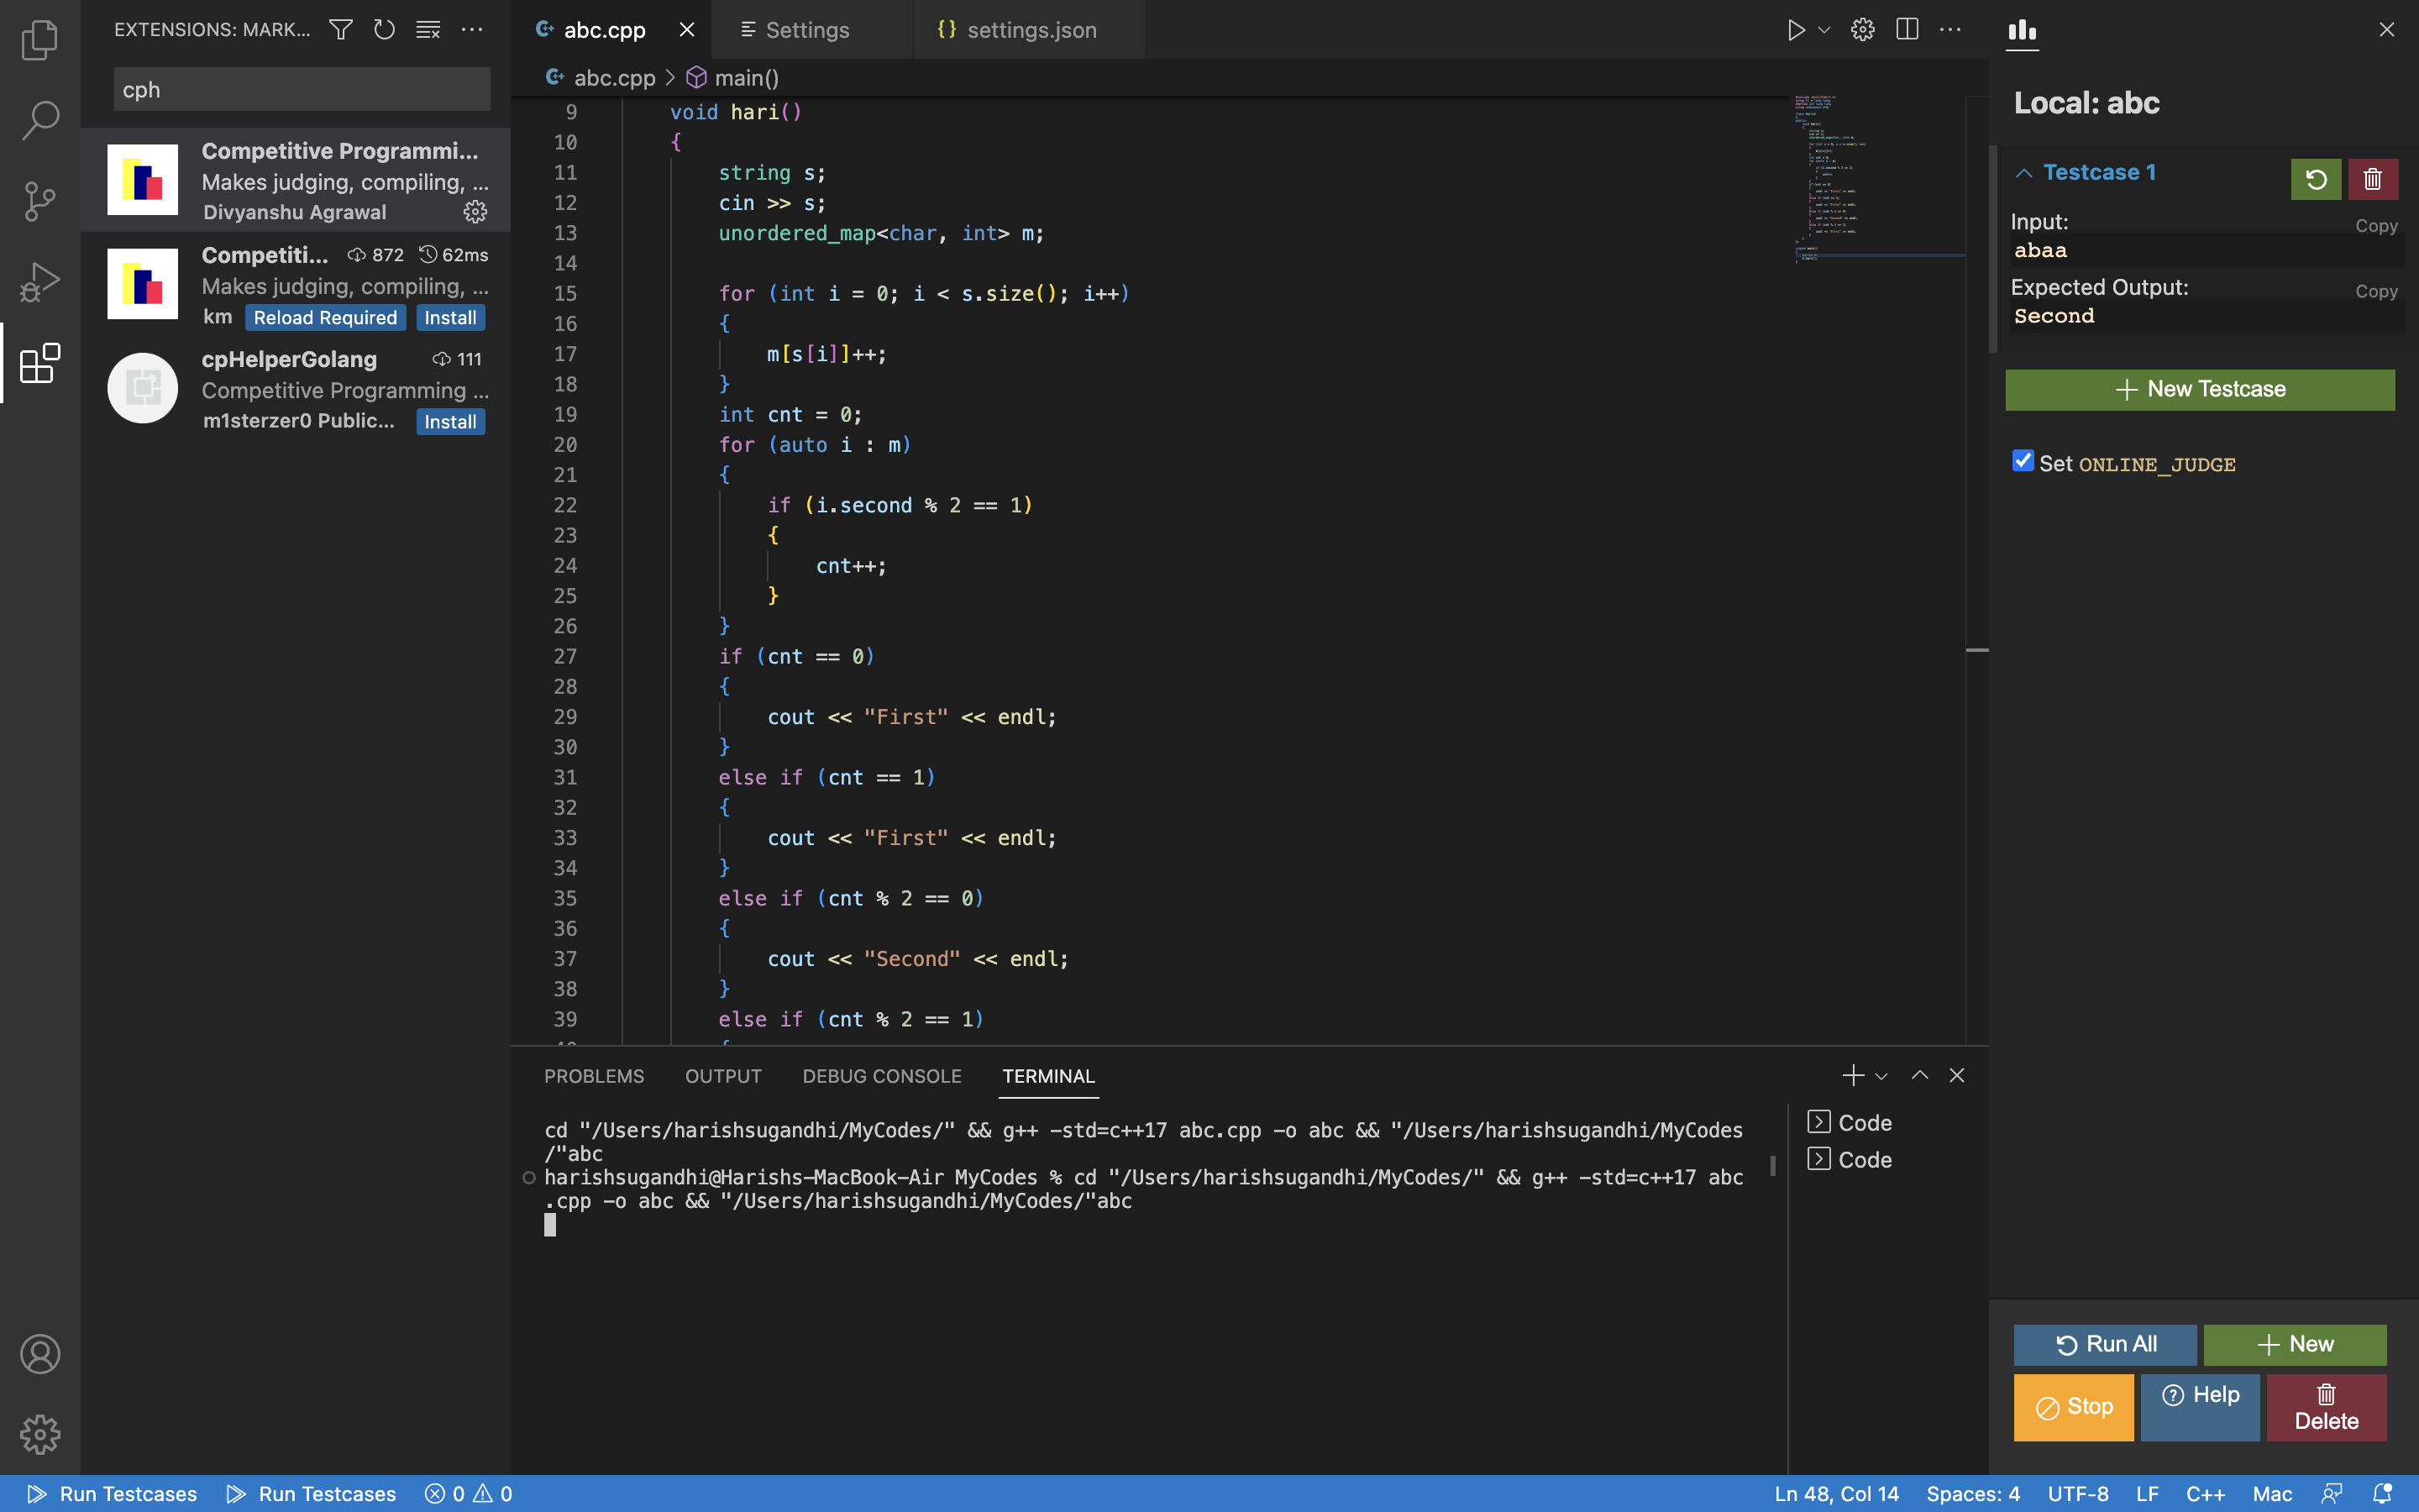Open editor more actions ellipsis
The width and height of the screenshot is (2419, 1512).
(1950, 30)
